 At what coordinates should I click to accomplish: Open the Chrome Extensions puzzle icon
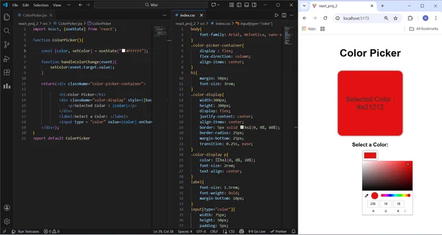410,18
